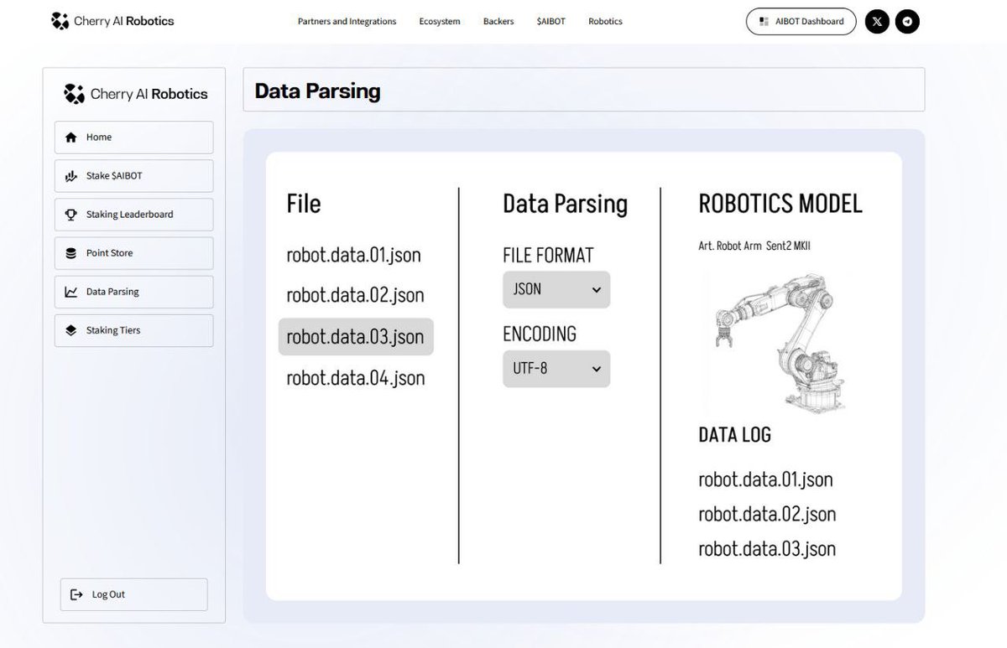
Task: Select the Staking Tiers layers icon
Action: click(71, 329)
